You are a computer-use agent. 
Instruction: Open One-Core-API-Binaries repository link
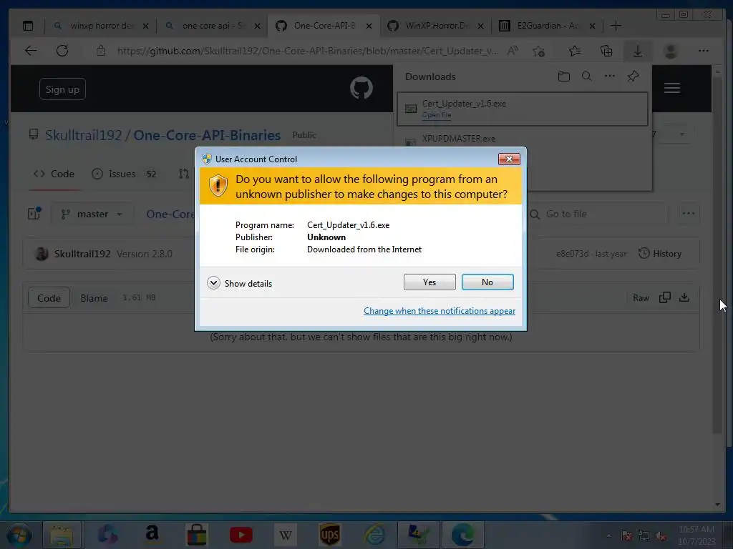pos(207,135)
